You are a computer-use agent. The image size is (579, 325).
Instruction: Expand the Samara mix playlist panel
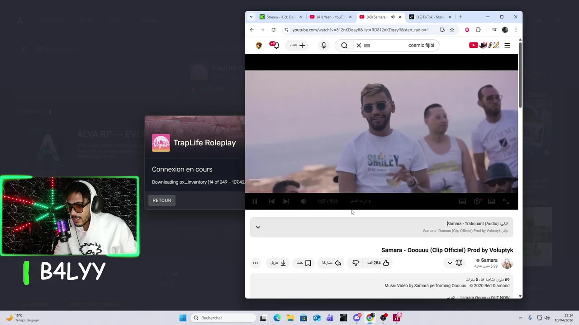tap(258, 227)
